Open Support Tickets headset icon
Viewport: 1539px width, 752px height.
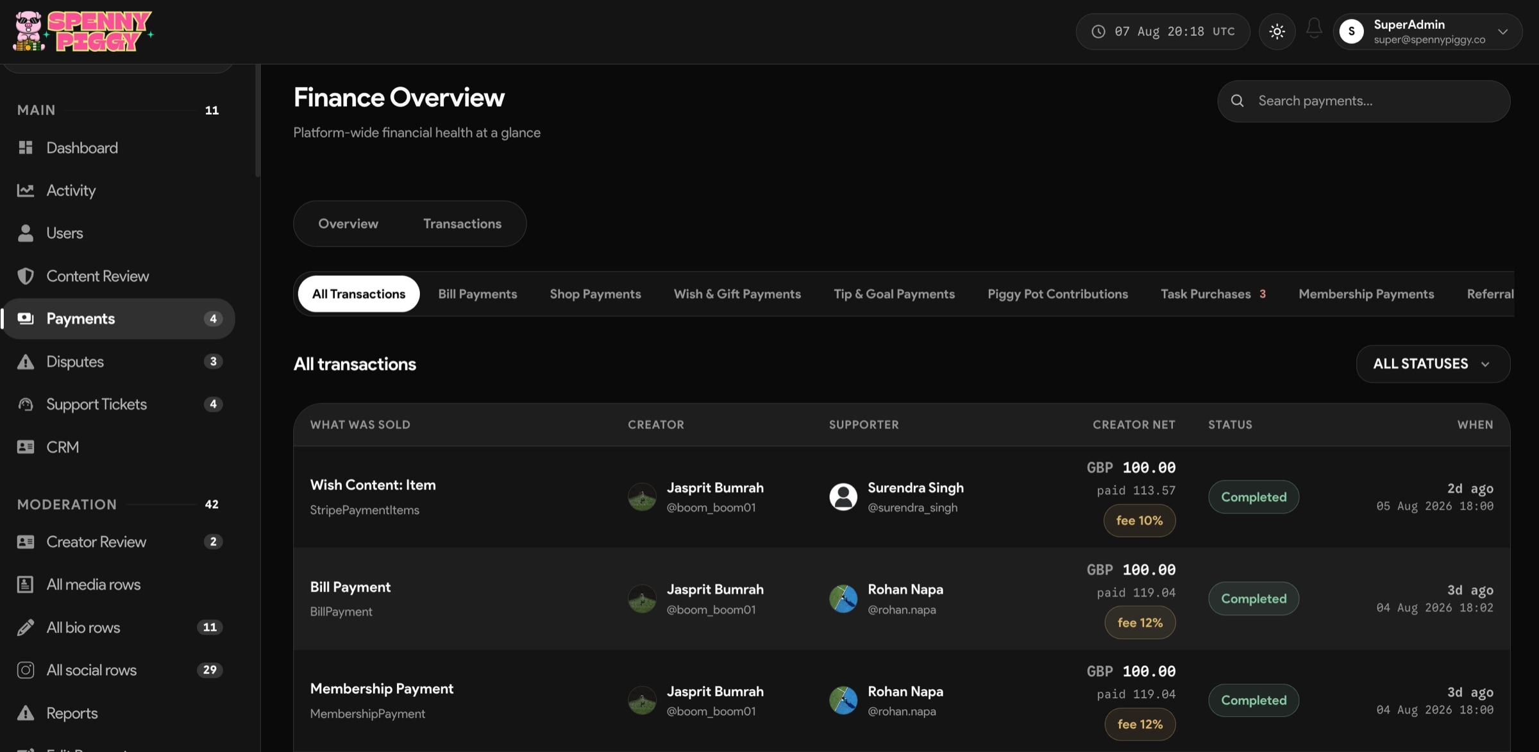point(26,405)
